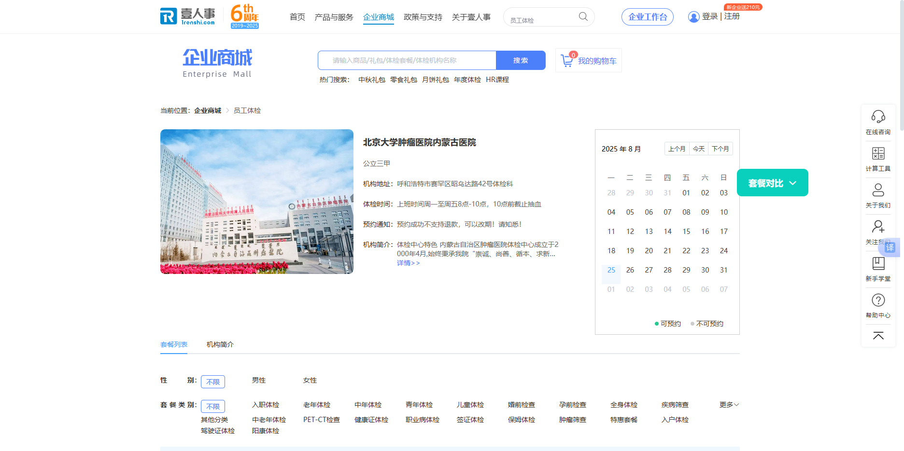Image resolution: width=904 pixels, height=451 pixels.
Task: Switch to 机构简介 tab
Action: (x=220, y=344)
